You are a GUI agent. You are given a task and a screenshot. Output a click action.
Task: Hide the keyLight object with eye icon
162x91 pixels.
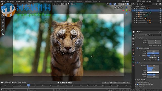[x=160, y=15]
